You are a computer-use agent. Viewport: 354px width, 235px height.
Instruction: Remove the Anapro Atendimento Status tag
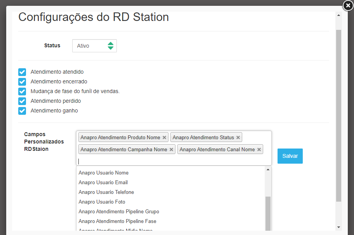pos(238,138)
